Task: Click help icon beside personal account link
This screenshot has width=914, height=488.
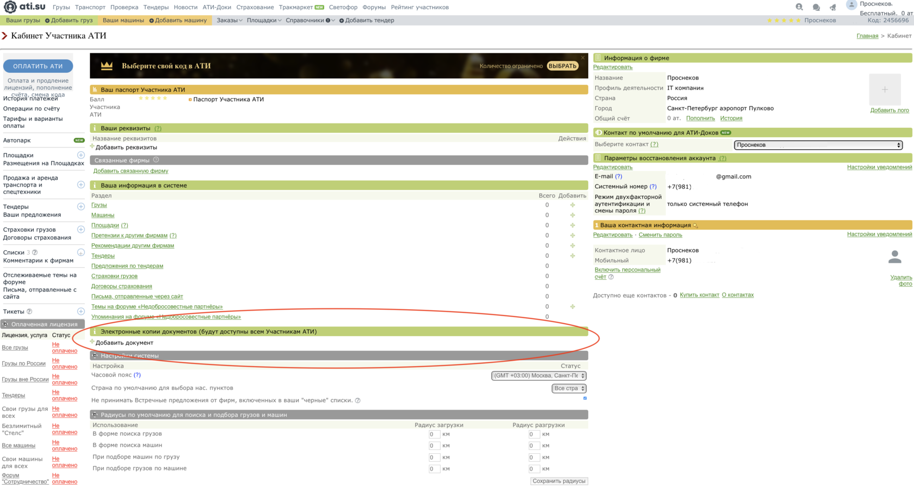Action: [611, 277]
